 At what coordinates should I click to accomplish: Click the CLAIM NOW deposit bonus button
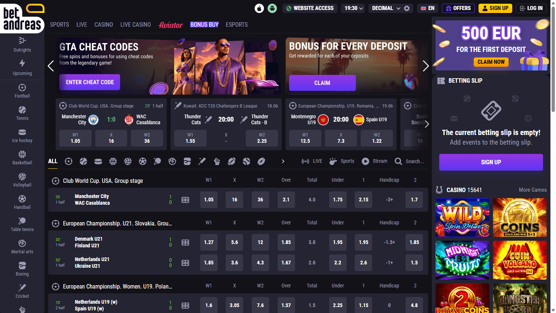(x=491, y=62)
